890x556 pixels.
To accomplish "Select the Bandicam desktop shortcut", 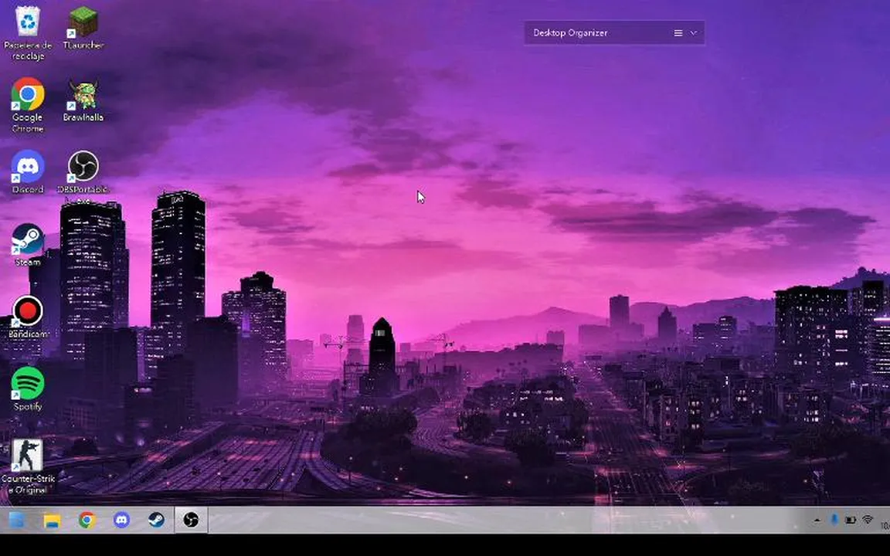I will point(27,317).
